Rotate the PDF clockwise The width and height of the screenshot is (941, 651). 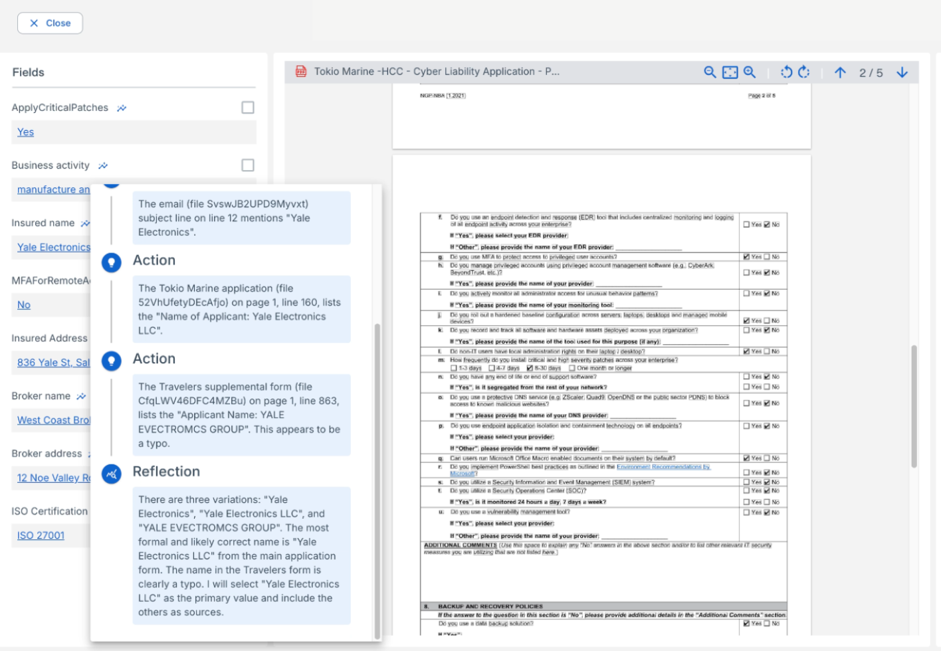tap(804, 72)
